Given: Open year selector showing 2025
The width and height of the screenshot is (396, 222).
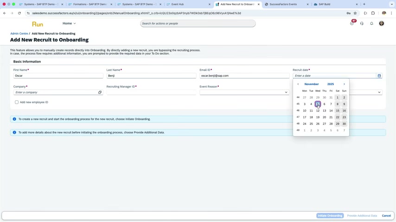Looking at the screenshot, I should [330, 84].
